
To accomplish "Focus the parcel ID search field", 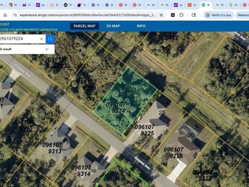I will [x=19, y=39].
